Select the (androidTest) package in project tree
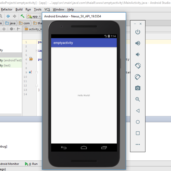Screen dimensions: 171x171 tap(11, 60)
